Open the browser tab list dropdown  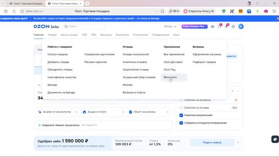tap(3, 3)
